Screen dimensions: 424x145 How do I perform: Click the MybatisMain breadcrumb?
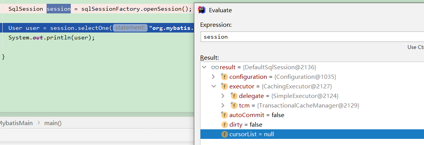(16, 123)
